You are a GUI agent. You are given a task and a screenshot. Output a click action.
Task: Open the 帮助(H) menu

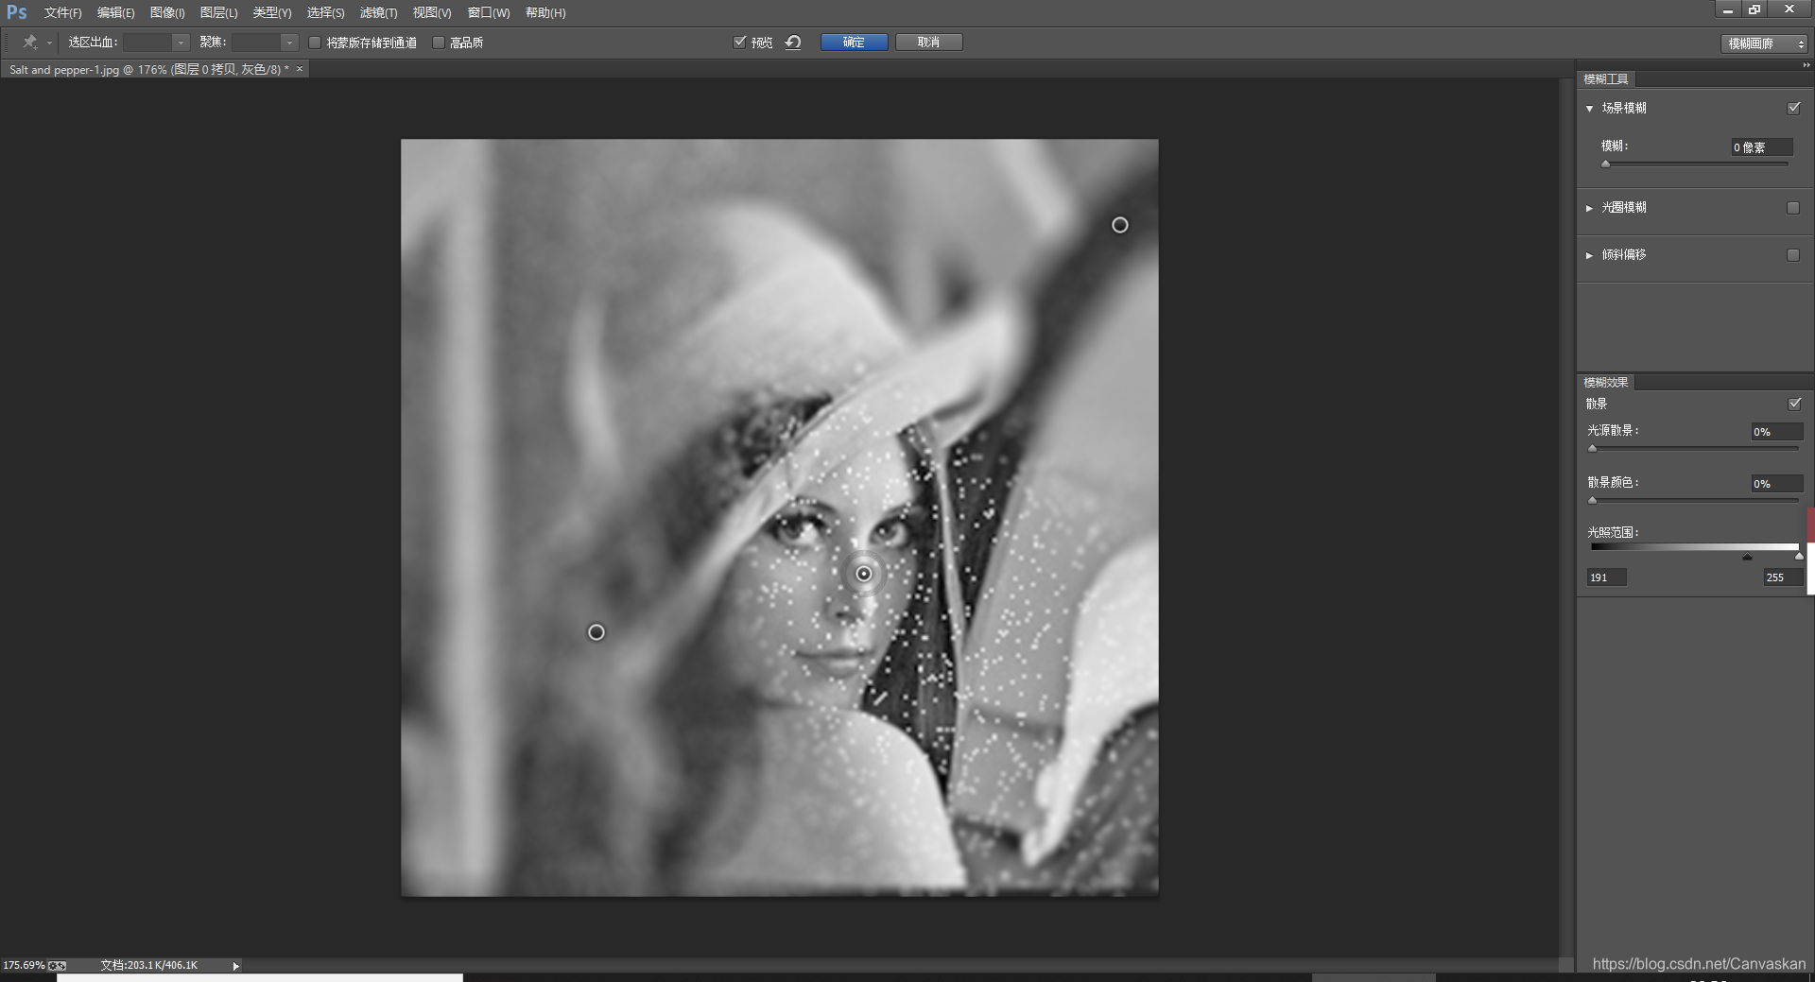(x=545, y=13)
